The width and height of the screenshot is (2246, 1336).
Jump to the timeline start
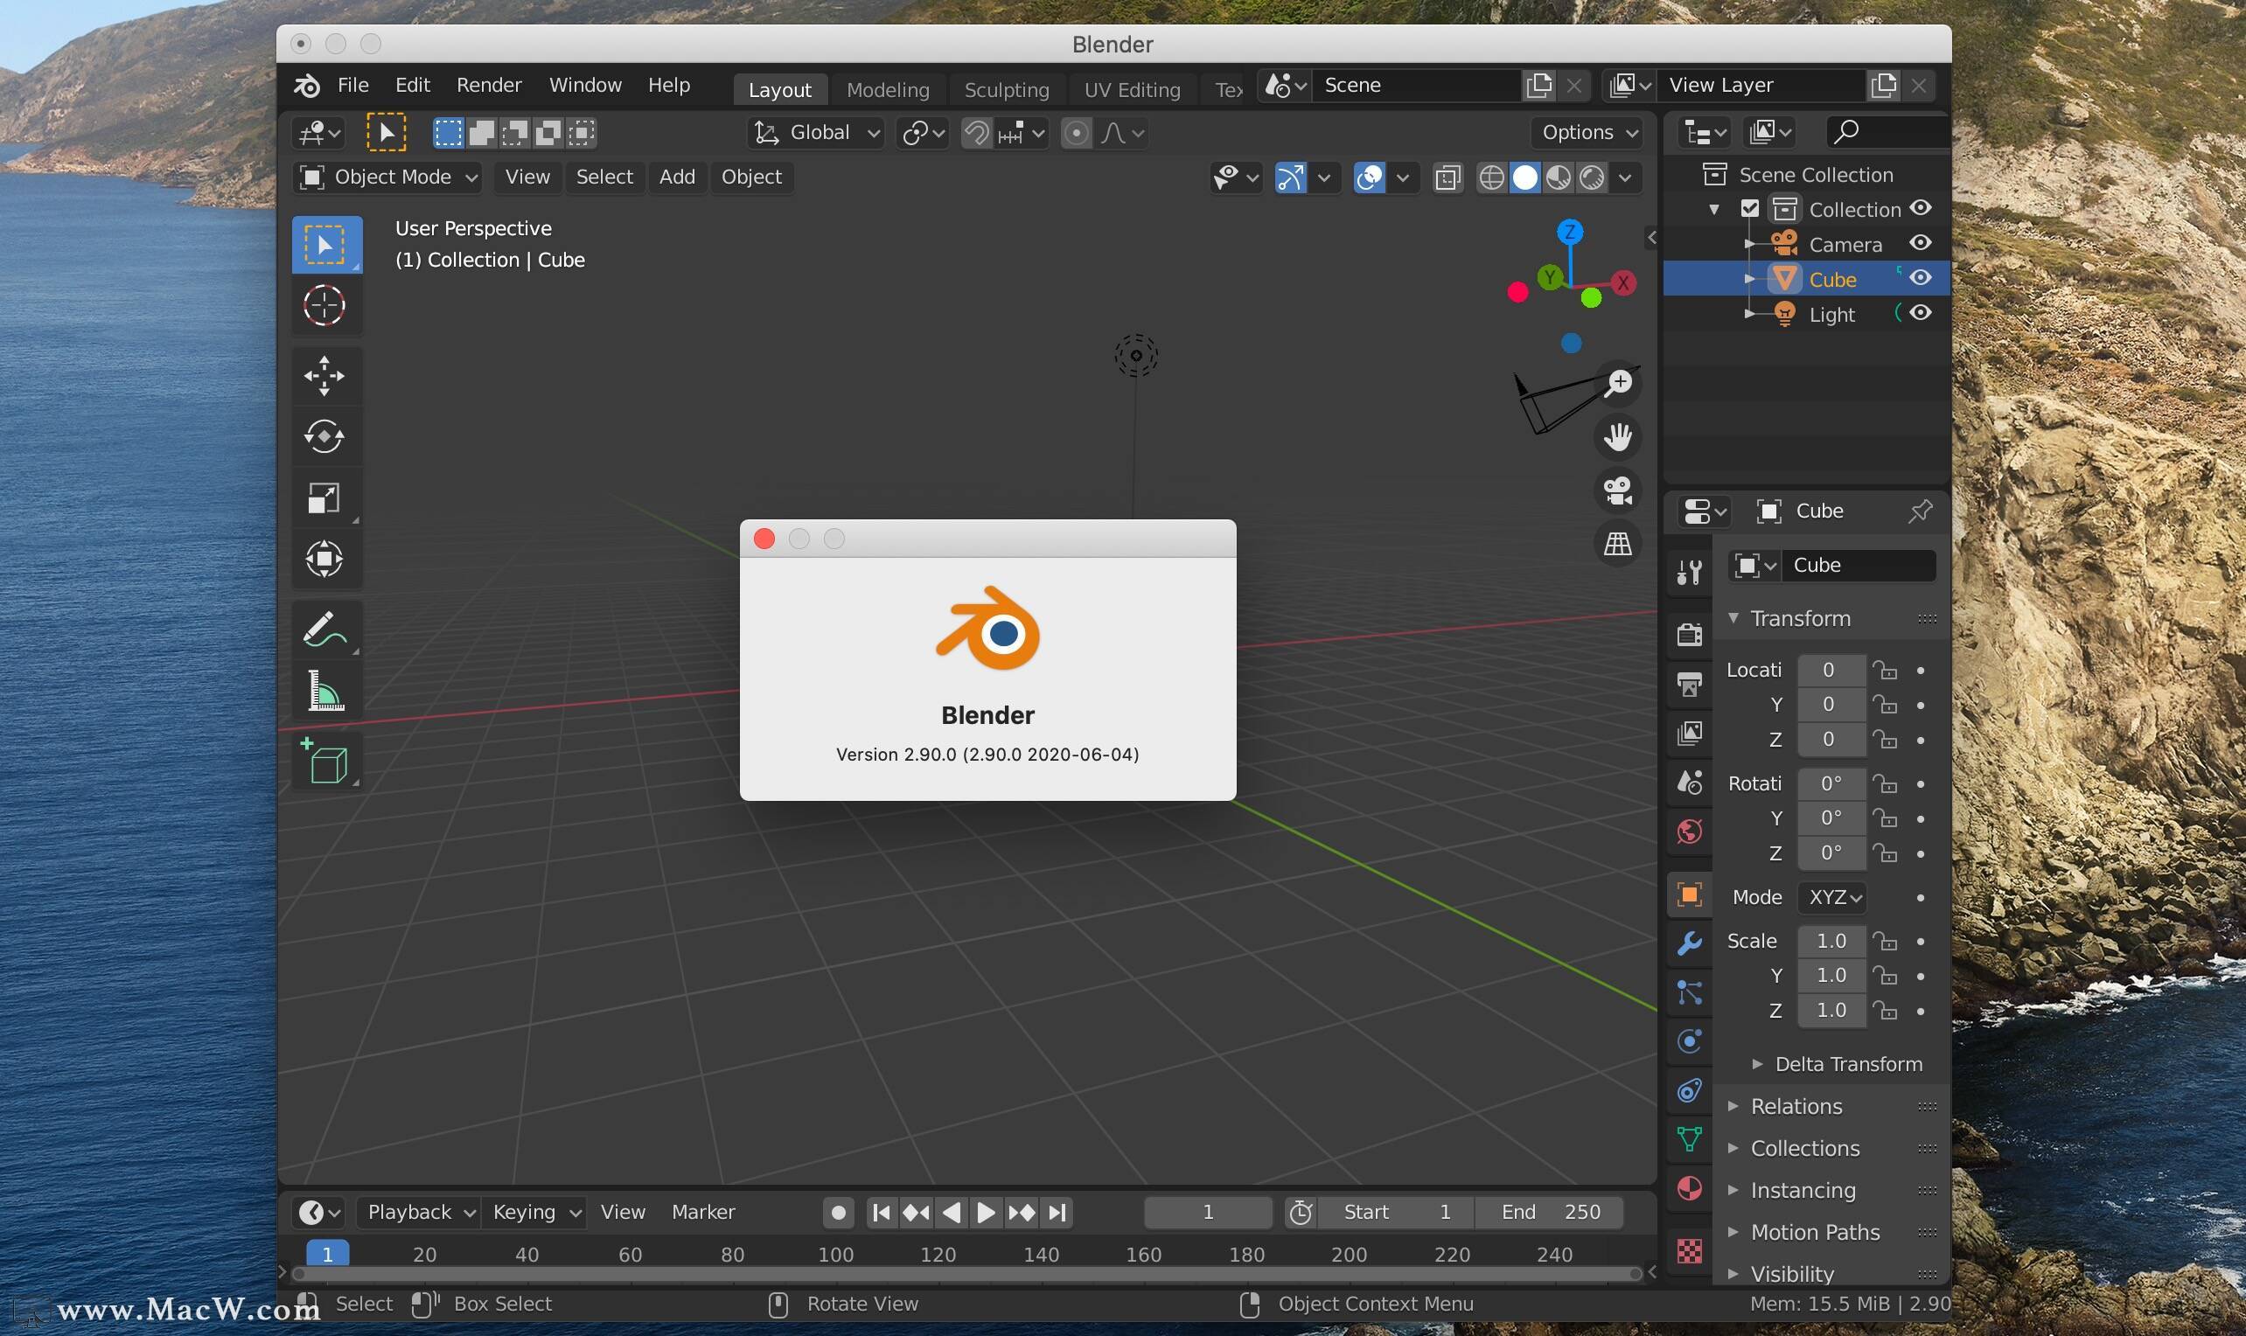(x=882, y=1213)
